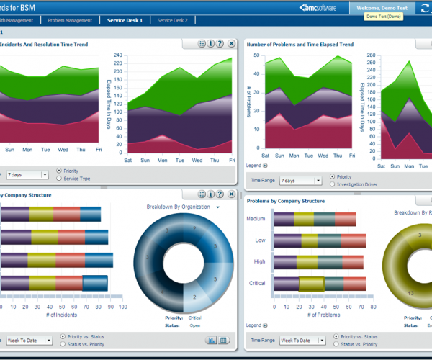Select Priority vs. Status in problems panel
This screenshot has width=432, height=360.
point(336,336)
